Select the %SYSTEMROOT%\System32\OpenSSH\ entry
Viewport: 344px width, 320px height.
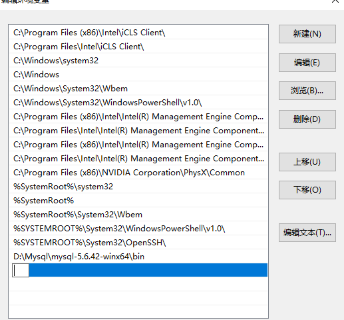click(138, 243)
